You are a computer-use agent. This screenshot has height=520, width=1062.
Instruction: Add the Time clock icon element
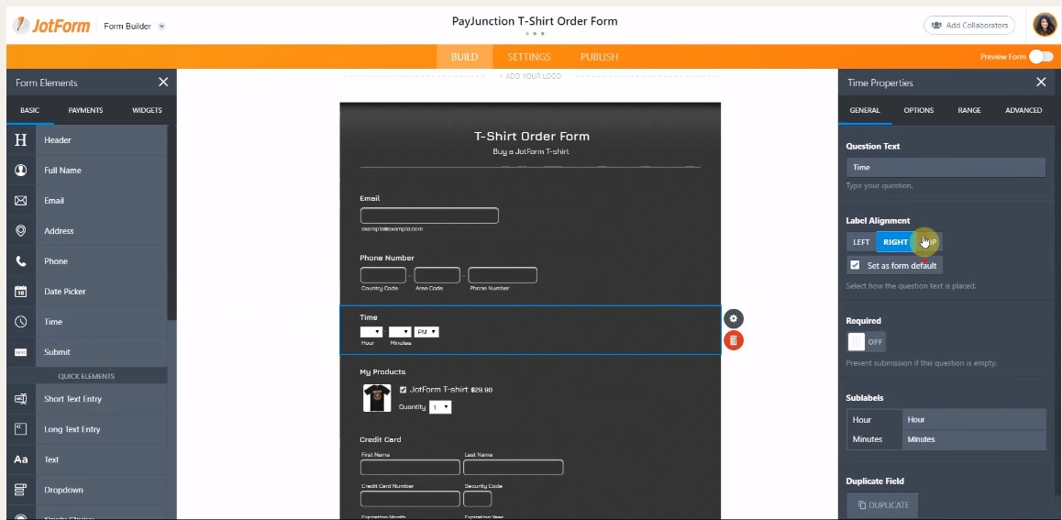(x=21, y=322)
